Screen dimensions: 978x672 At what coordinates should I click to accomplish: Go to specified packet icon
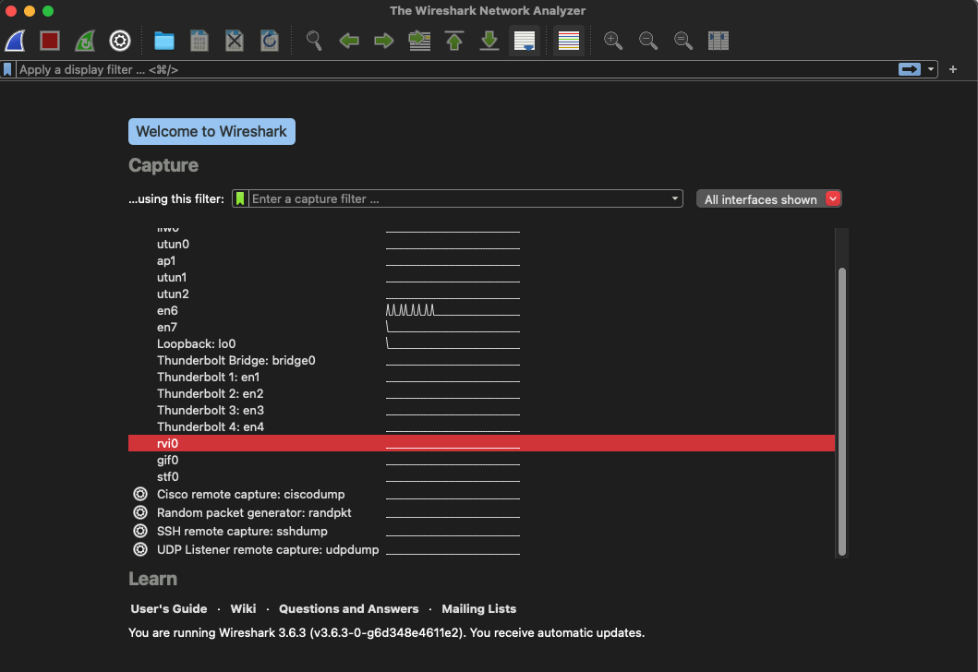(419, 42)
